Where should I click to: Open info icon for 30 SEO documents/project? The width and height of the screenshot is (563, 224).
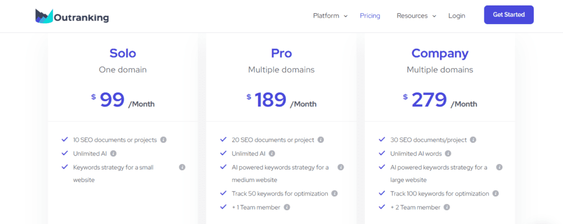click(x=473, y=140)
